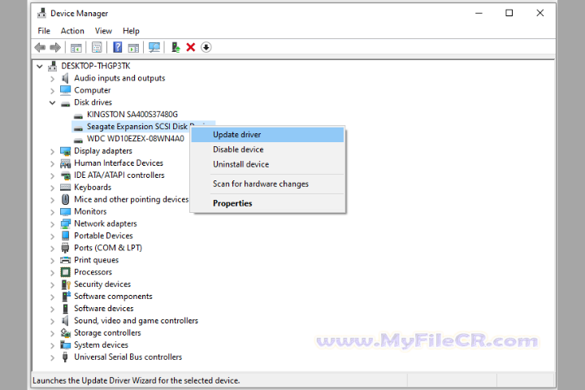Click the printer icon beside Print queues
Screen dimensions: 585x390
pos(65,260)
